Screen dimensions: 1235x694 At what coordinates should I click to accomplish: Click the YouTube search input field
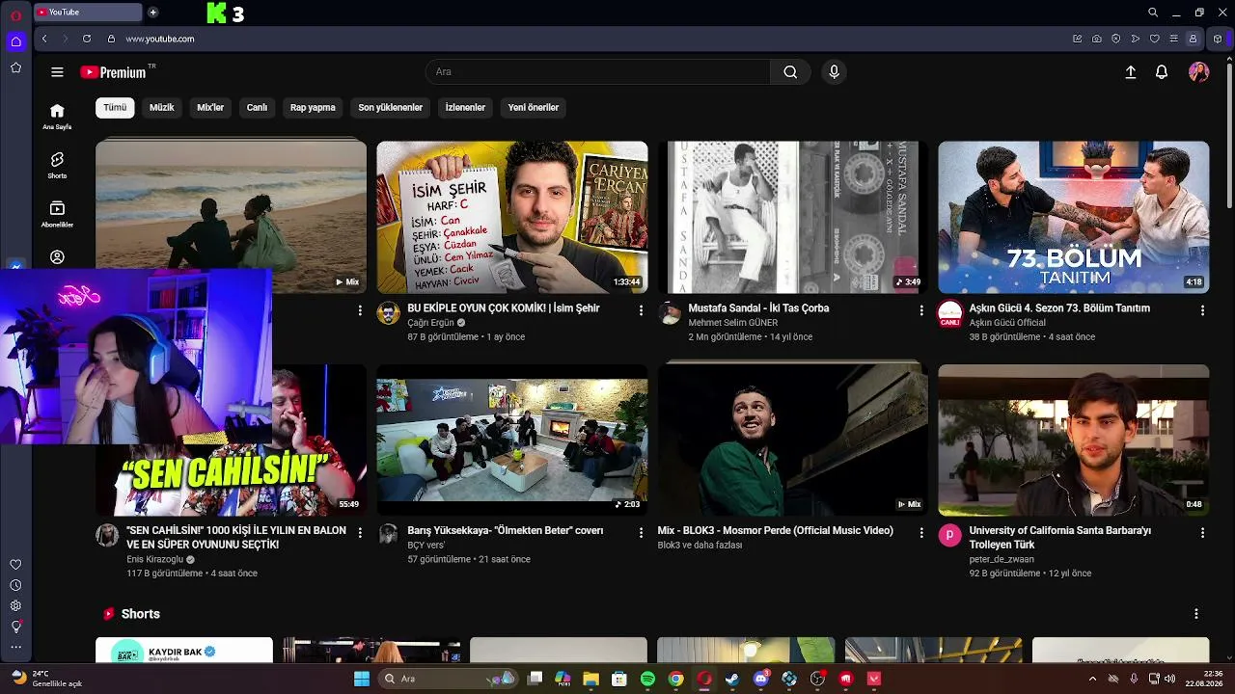pyautogui.click(x=598, y=72)
